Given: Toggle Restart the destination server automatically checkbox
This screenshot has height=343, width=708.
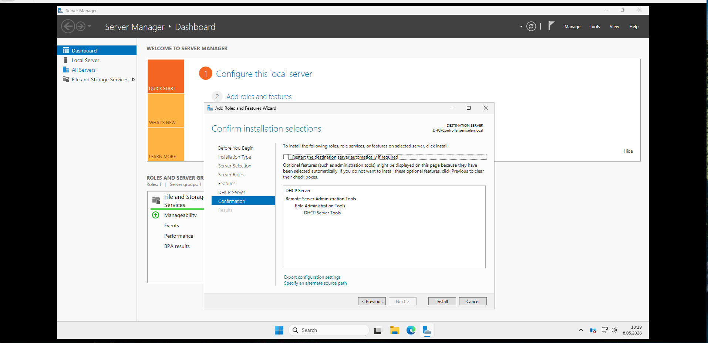Looking at the screenshot, I should [286, 157].
